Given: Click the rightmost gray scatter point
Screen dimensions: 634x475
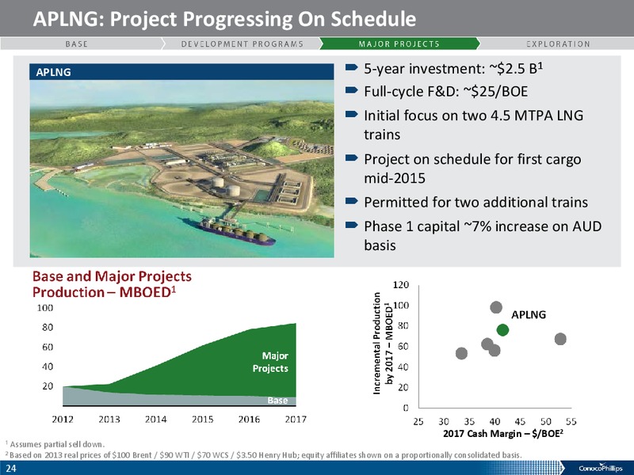Looking at the screenshot, I should [560, 339].
